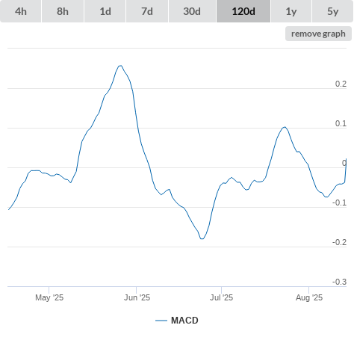Switch to the 8h time range
This screenshot has width=354, height=340.
pos(63,11)
